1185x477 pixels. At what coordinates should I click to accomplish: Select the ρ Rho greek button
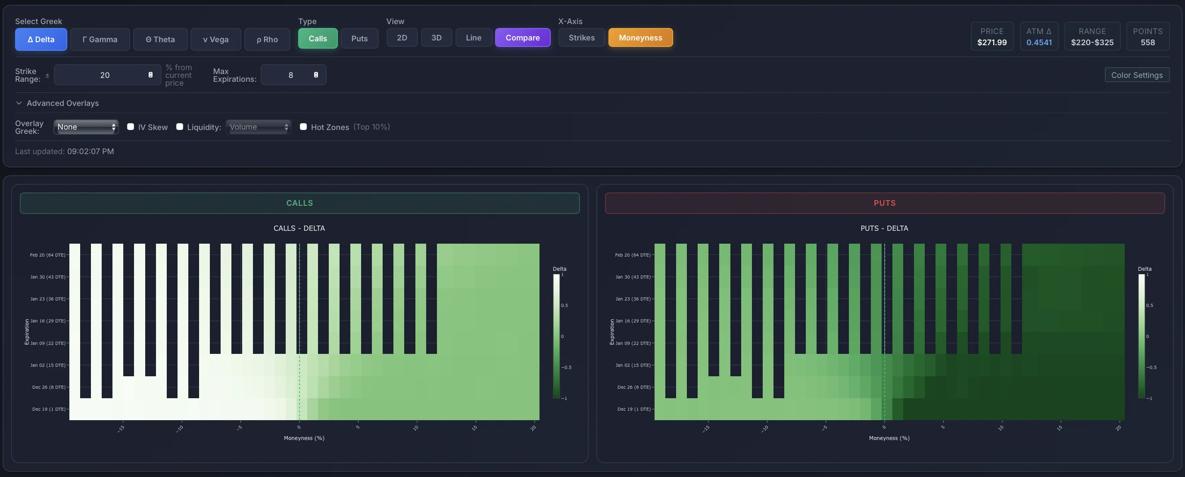tap(267, 39)
